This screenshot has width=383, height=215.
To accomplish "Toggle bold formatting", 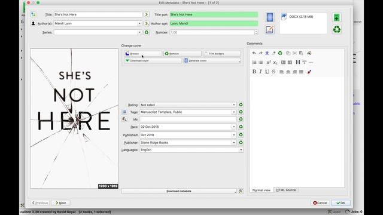I will pos(254,72).
